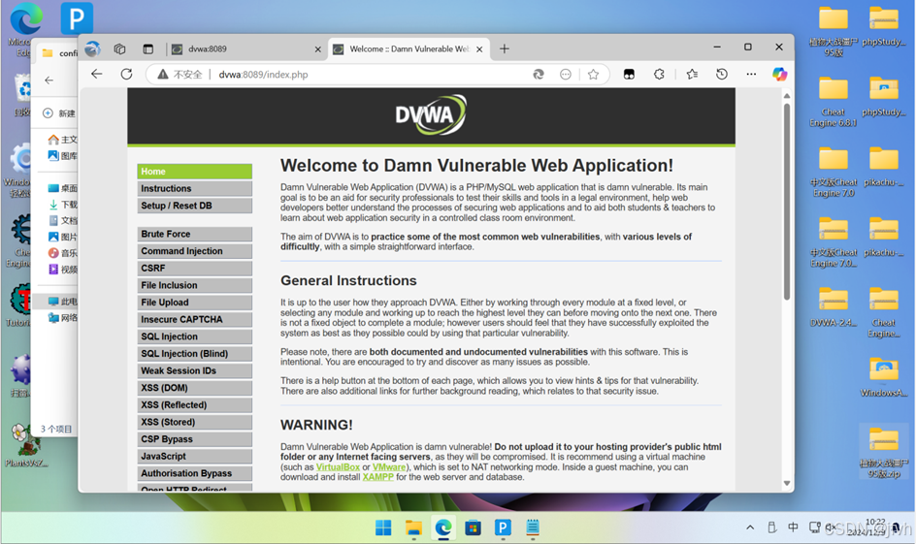
Task: Open Setup / Reset DB page
Action: tap(194, 206)
